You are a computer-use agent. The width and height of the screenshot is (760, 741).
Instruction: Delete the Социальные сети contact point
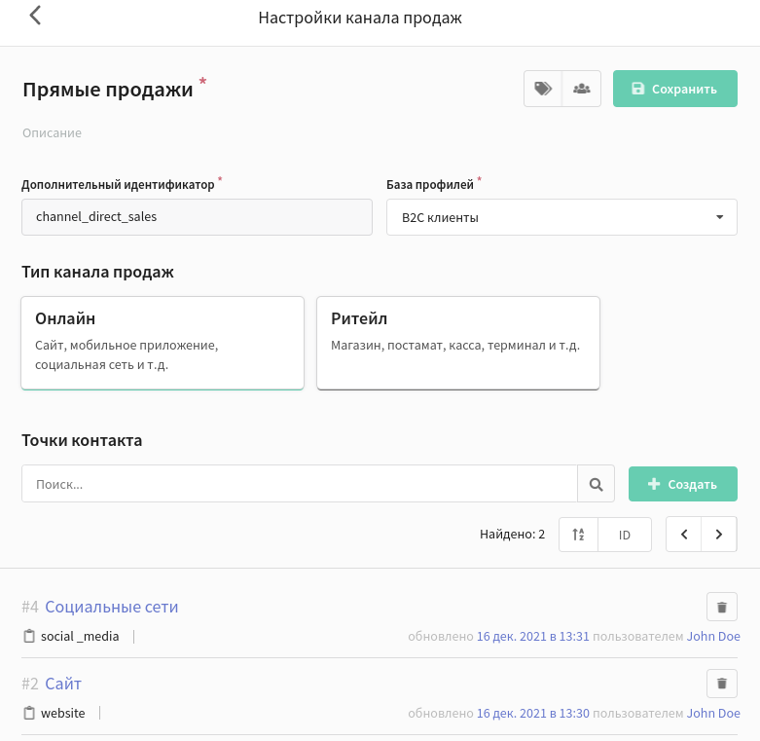[722, 607]
